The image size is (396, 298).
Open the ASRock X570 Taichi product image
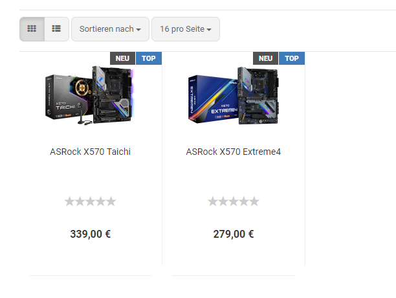click(x=89, y=95)
